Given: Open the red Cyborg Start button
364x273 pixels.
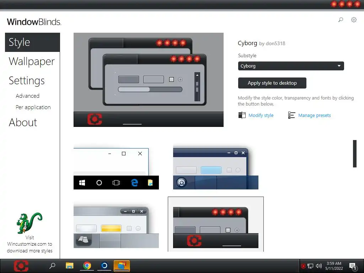Looking at the screenshot, I should tap(21, 266).
